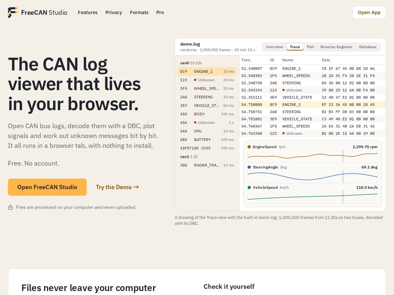
Task: Click trace row with time 52.340007
Action: [313, 69]
